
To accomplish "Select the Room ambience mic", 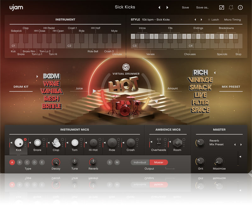I will tap(177, 143).
